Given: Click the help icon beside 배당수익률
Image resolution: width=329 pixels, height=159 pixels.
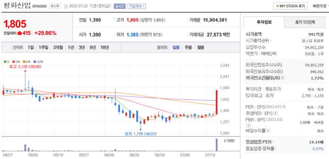Looking at the screenshot, I should click(x=268, y=131).
